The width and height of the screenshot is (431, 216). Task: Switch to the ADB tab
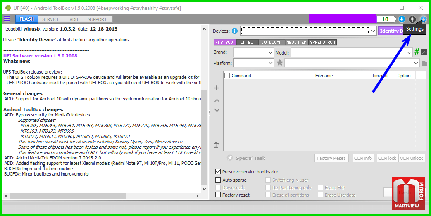pos(74,19)
